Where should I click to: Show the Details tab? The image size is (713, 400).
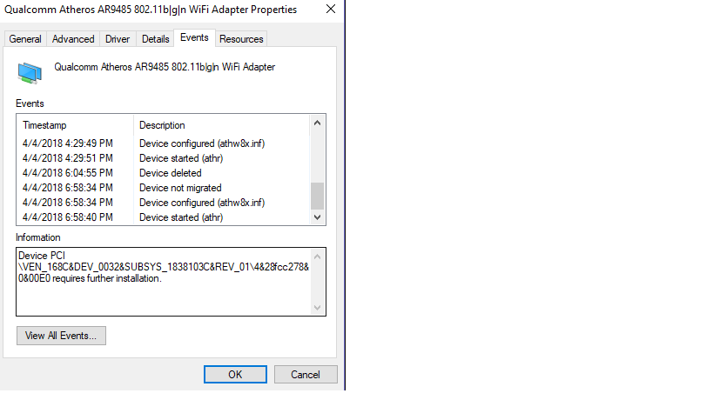tap(156, 39)
